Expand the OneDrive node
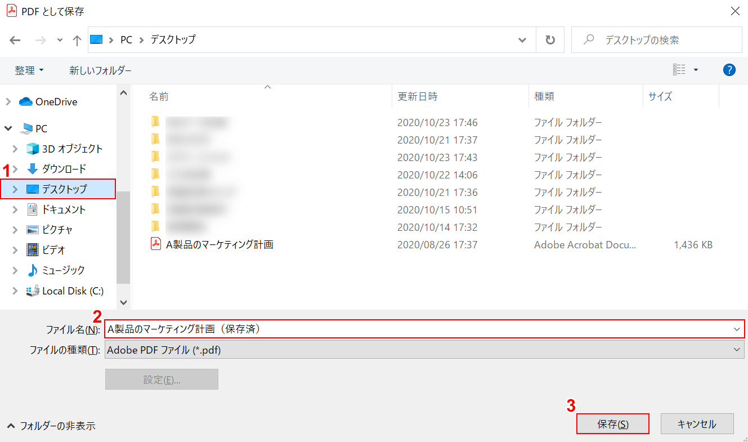The image size is (748, 442). click(x=8, y=102)
